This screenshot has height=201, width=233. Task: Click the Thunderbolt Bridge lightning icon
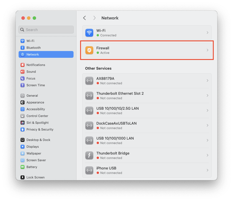pos(89,155)
